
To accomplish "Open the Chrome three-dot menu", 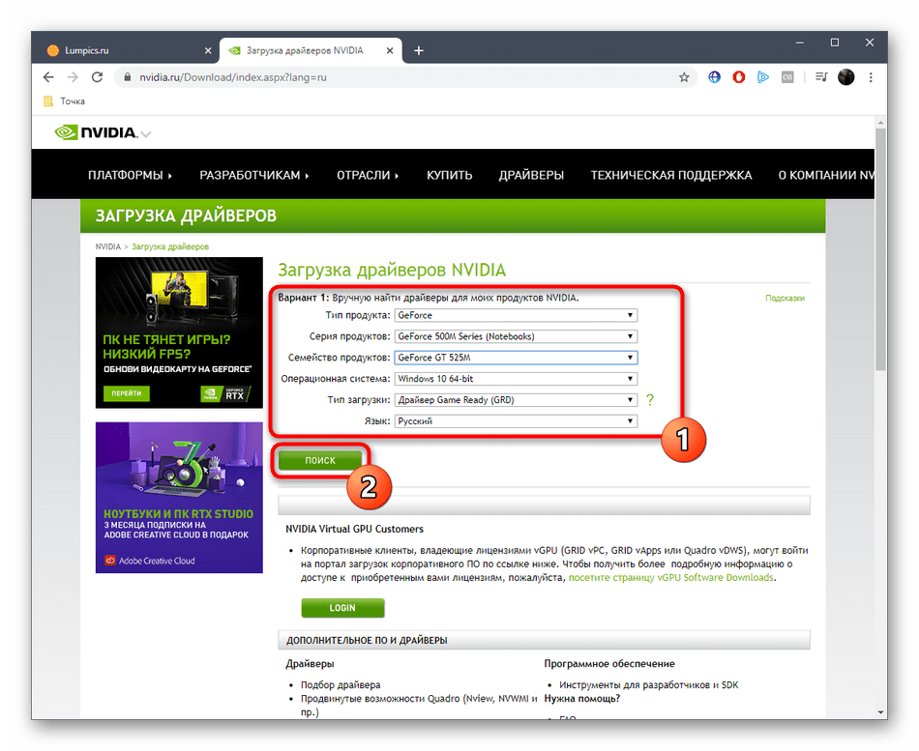I will click(872, 77).
